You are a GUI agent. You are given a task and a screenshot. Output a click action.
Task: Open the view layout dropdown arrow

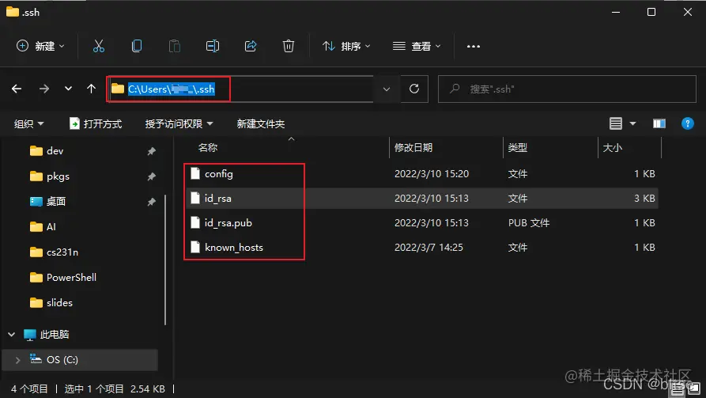pyautogui.click(x=632, y=123)
